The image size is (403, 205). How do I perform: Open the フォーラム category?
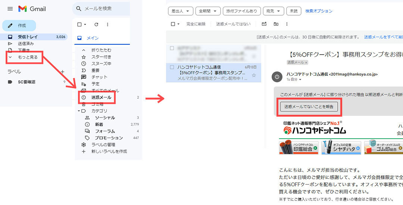[105, 131]
